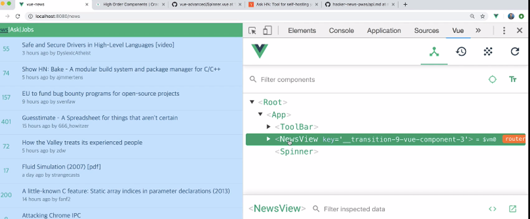The image size is (530, 219).
Task: Switch to Ask HN browser tab
Action: click(283, 4)
